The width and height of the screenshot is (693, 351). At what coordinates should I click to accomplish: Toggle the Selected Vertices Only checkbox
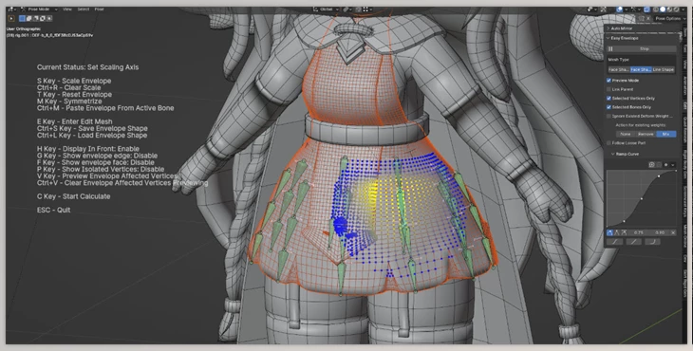tap(609, 98)
